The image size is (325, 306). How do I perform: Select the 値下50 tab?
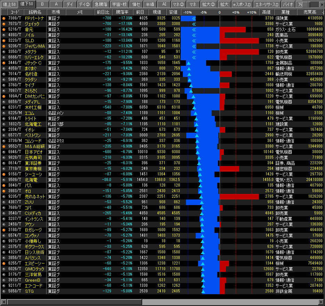[x=26, y=4]
